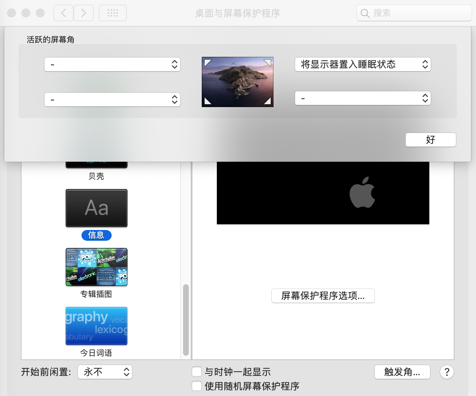Select the 信息 screen saver thumbnail
476x396 pixels.
tap(97, 208)
